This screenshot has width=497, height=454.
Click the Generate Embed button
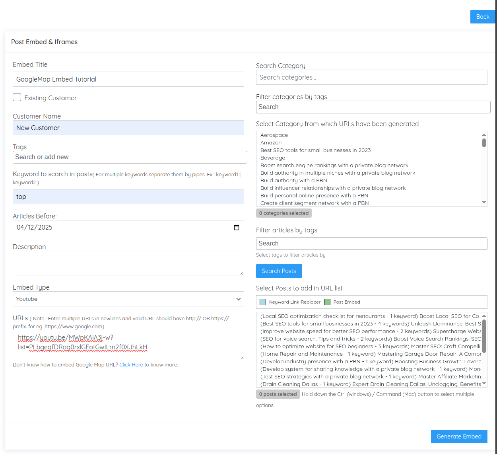[459, 436]
